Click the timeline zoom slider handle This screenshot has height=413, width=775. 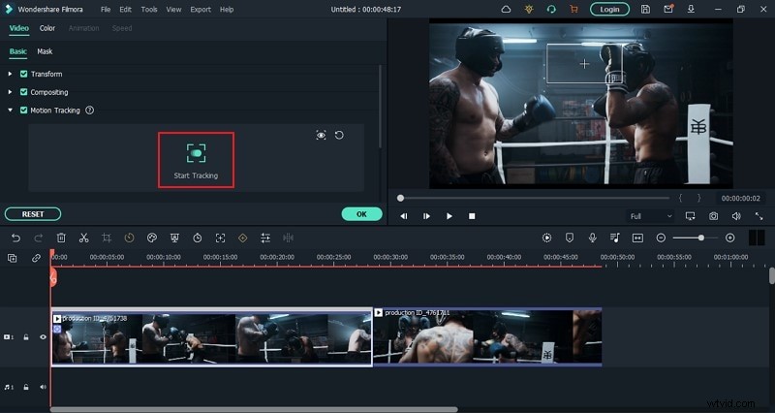click(700, 238)
